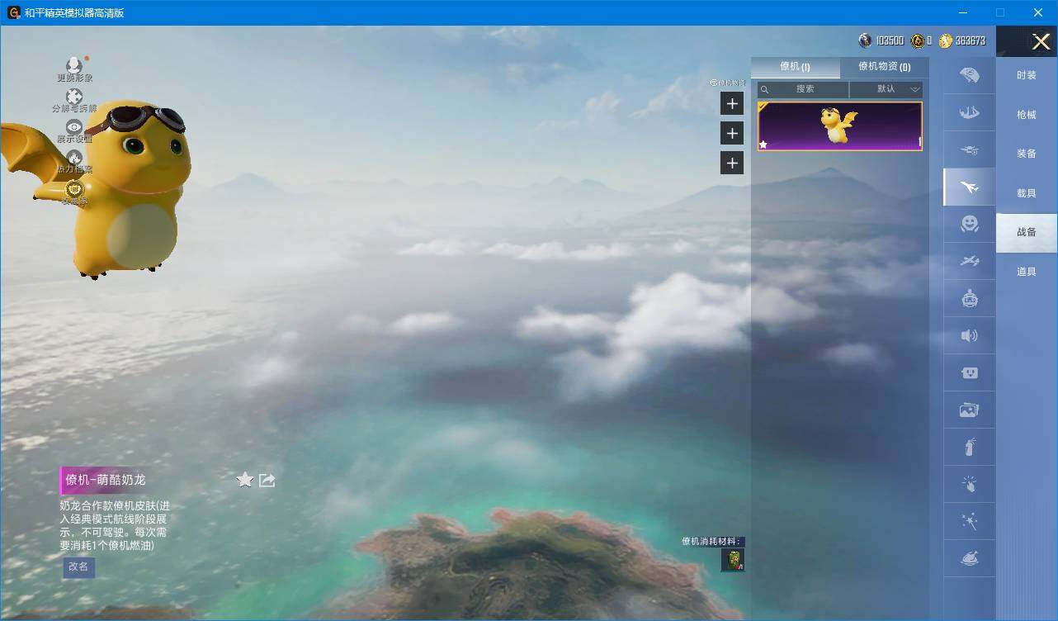Image resolution: width=1058 pixels, height=621 pixels.
Task: Expand the 默认 sort dropdown
Action: pos(886,89)
